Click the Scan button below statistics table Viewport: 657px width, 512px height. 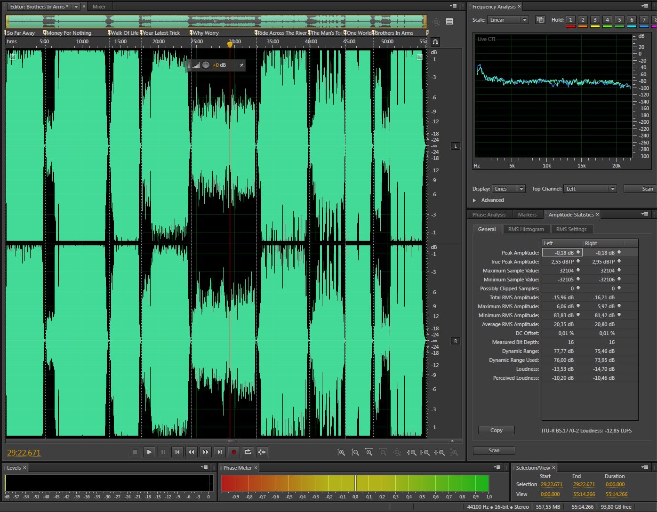click(494, 450)
